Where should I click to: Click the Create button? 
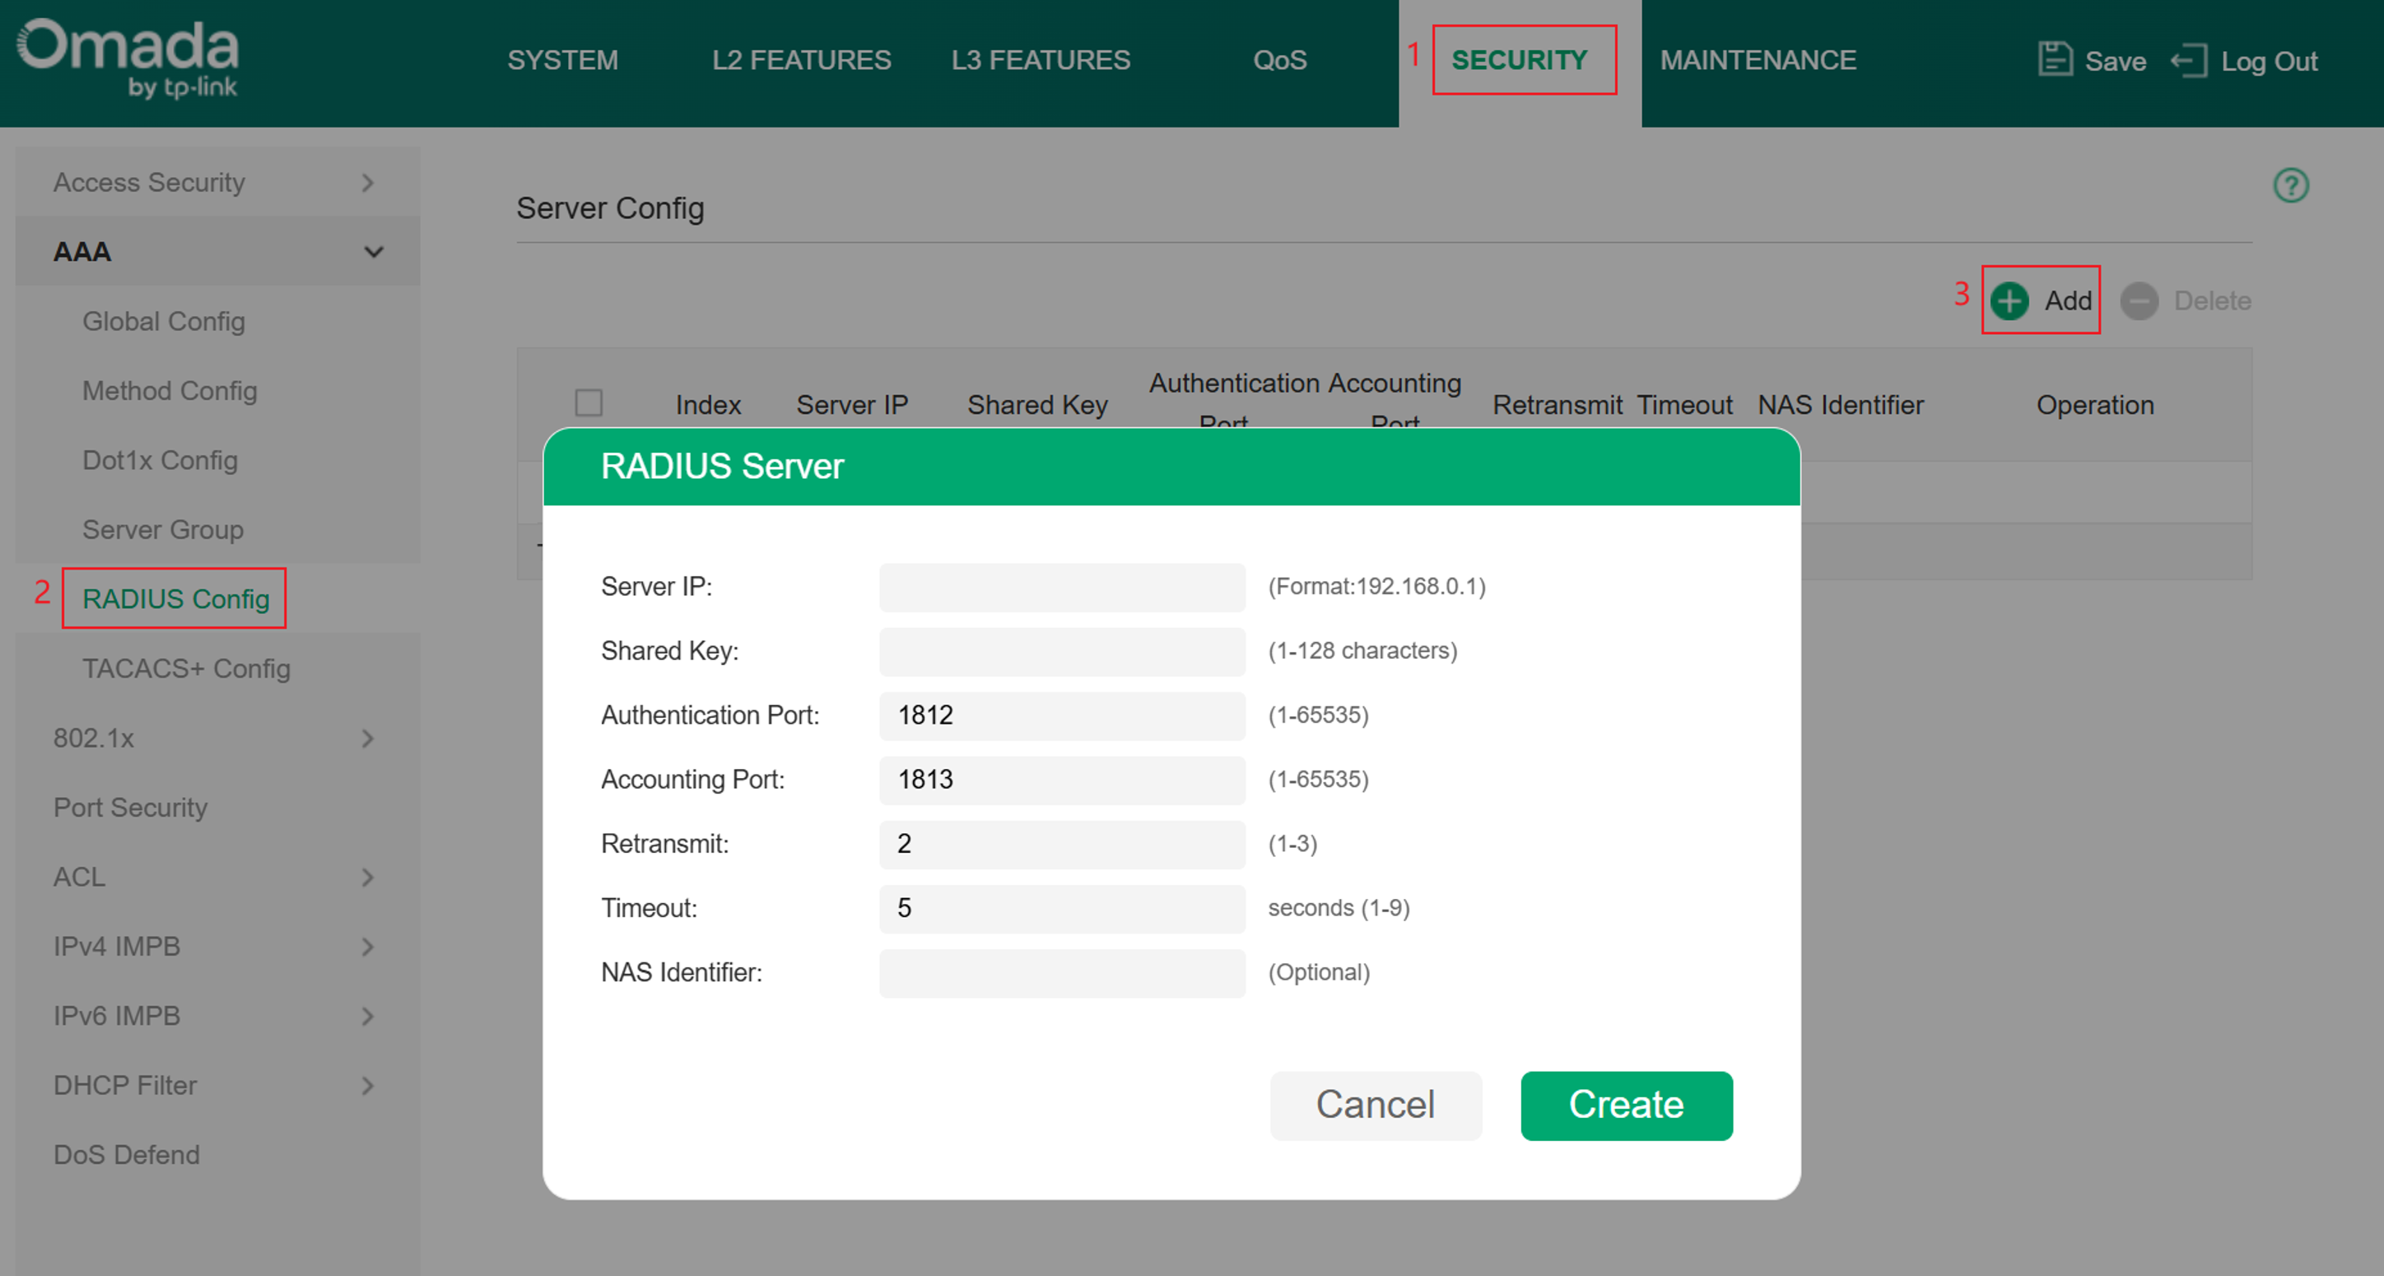click(x=1626, y=1105)
